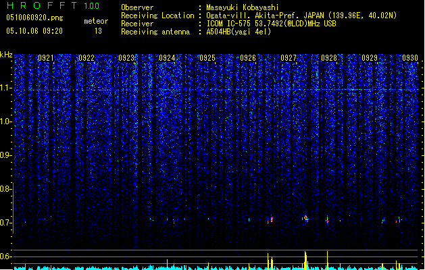Select the meteor count value 13

98,31
